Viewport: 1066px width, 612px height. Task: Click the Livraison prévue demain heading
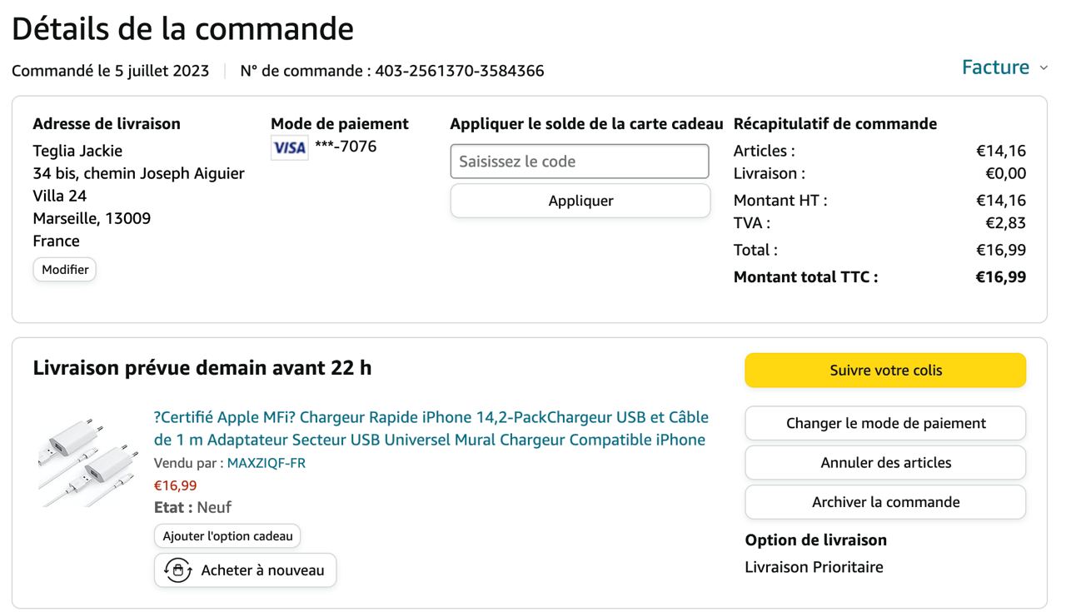(202, 367)
